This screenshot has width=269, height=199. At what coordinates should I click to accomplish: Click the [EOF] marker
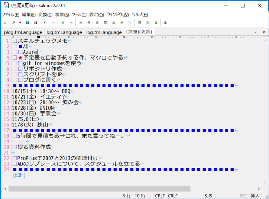coord(19,175)
